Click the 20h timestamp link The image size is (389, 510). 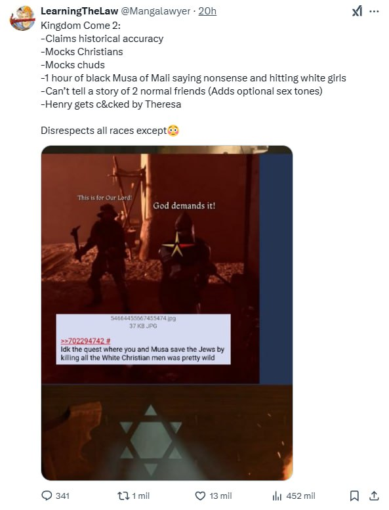[207, 11]
